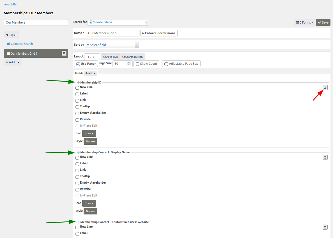Toggle the Use Pager checkbox

[78, 64]
